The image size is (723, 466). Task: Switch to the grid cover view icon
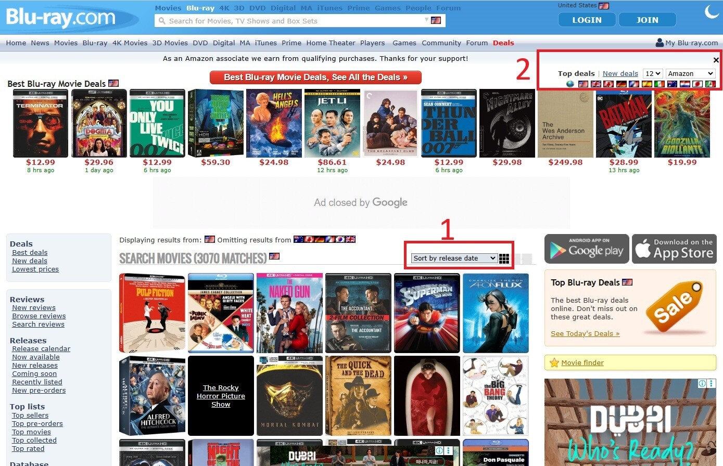504,258
